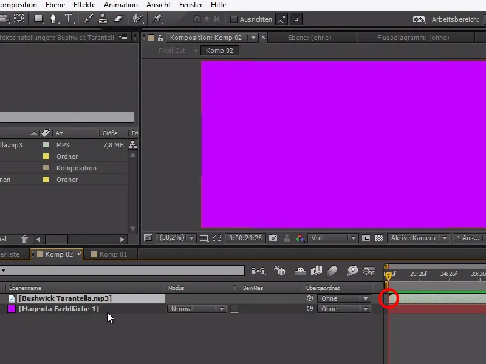Select the Clone Stamp tool

103,19
